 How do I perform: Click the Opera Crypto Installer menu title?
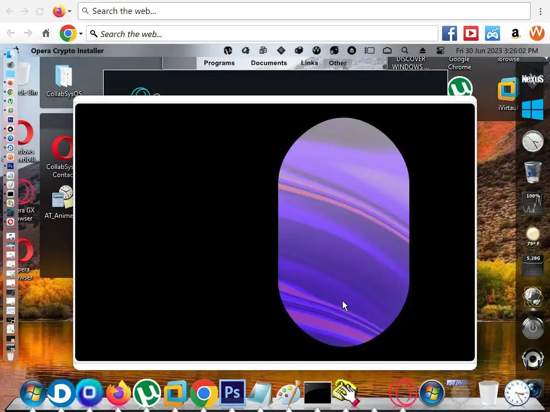tap(67, 51)
